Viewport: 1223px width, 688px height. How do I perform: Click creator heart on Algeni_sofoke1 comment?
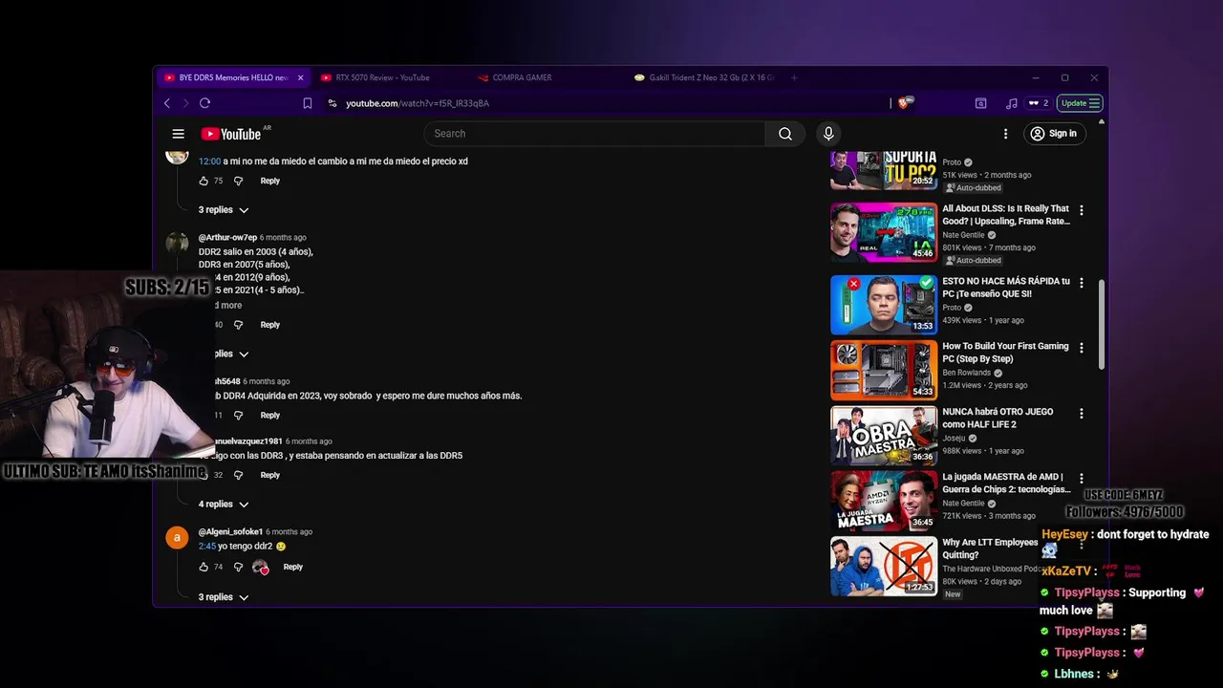tap(260, 567)
